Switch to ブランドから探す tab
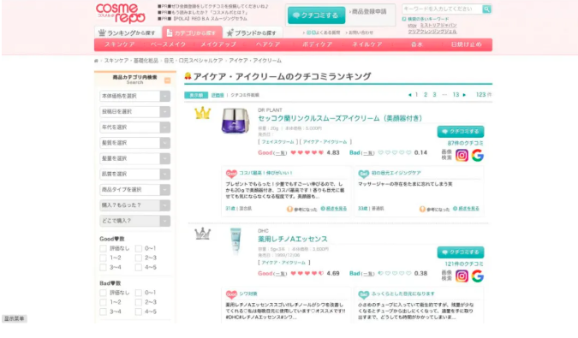 (253, 33)
